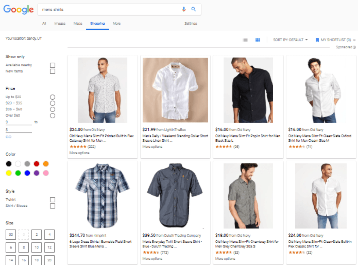Open the Sort By Default dropdown
Screen dimensions: 358x265
pos(290,40)
